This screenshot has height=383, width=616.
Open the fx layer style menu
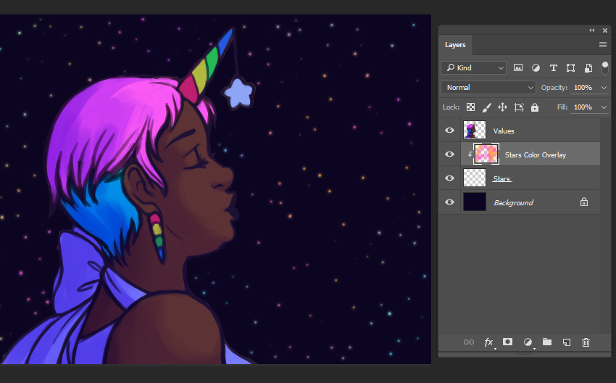489,342
